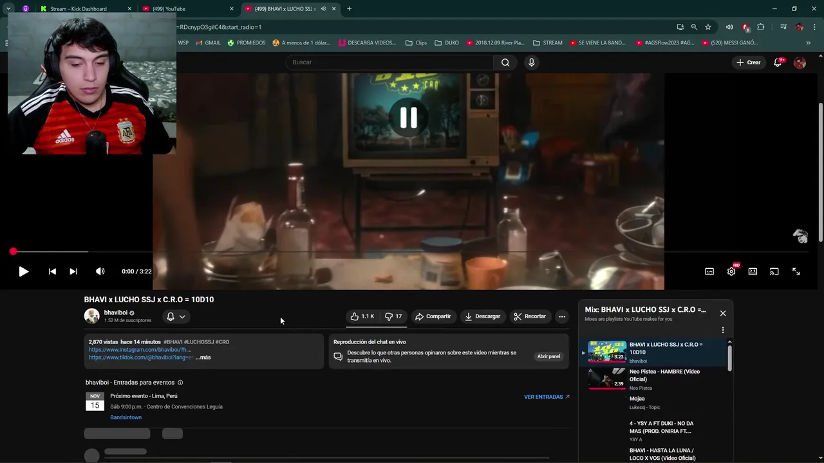824x463 pixels.
Task: Open the YouTube account avatar menu
Action: (x=800, y=62)
